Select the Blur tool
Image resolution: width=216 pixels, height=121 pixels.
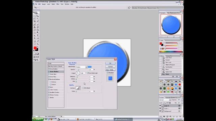click(34, 32)
